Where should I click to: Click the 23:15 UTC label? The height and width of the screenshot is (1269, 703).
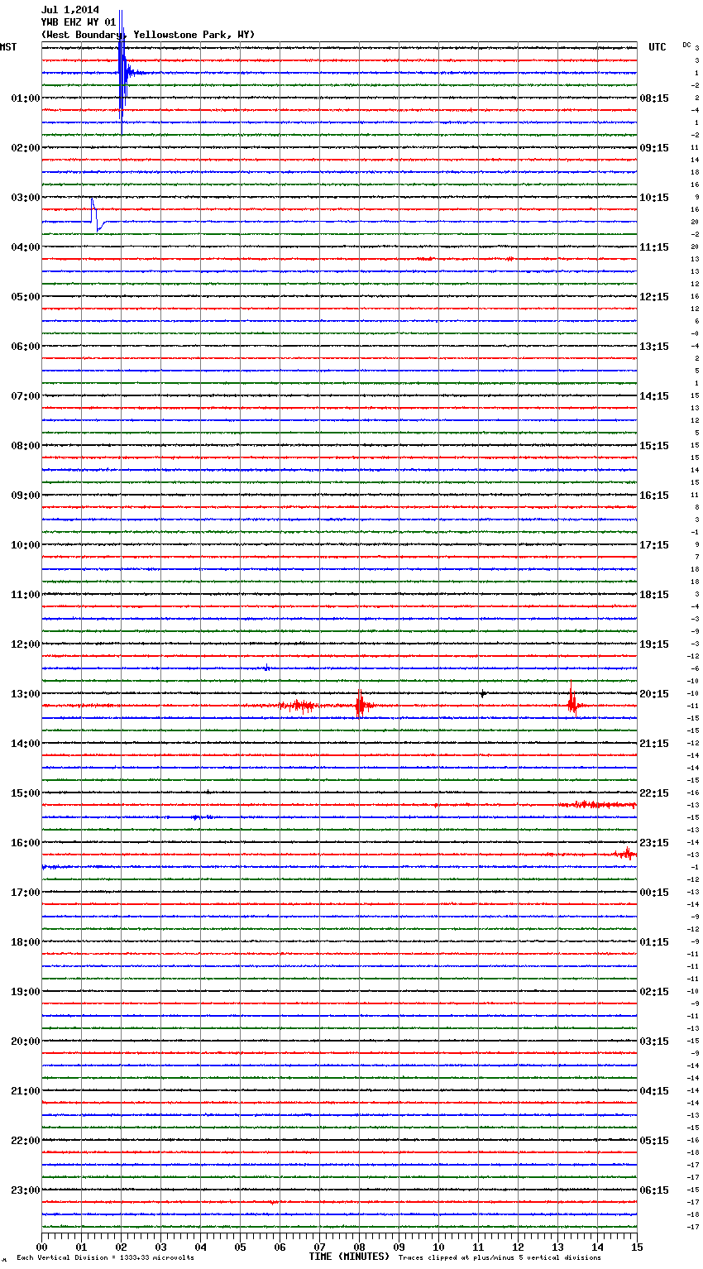point(654,842)
